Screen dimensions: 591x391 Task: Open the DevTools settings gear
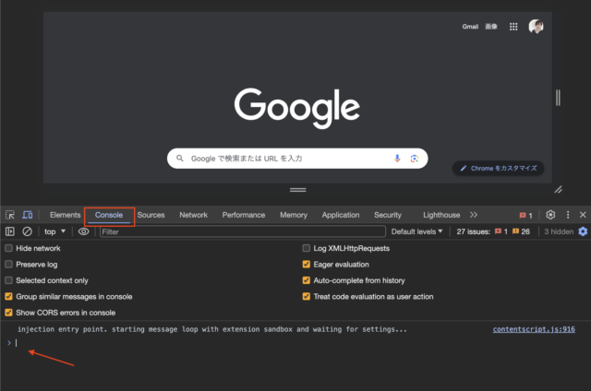coord(550,215)
